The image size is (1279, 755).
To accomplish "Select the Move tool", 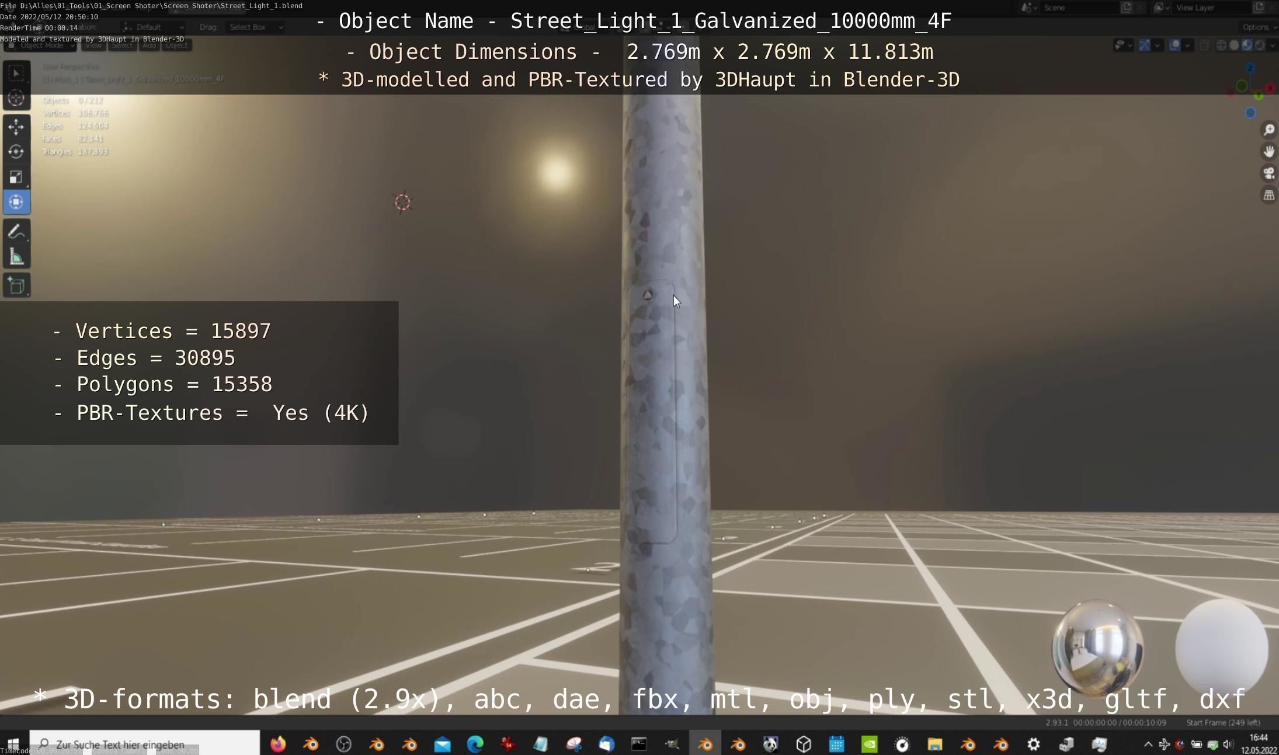I will tap(16, 126).
